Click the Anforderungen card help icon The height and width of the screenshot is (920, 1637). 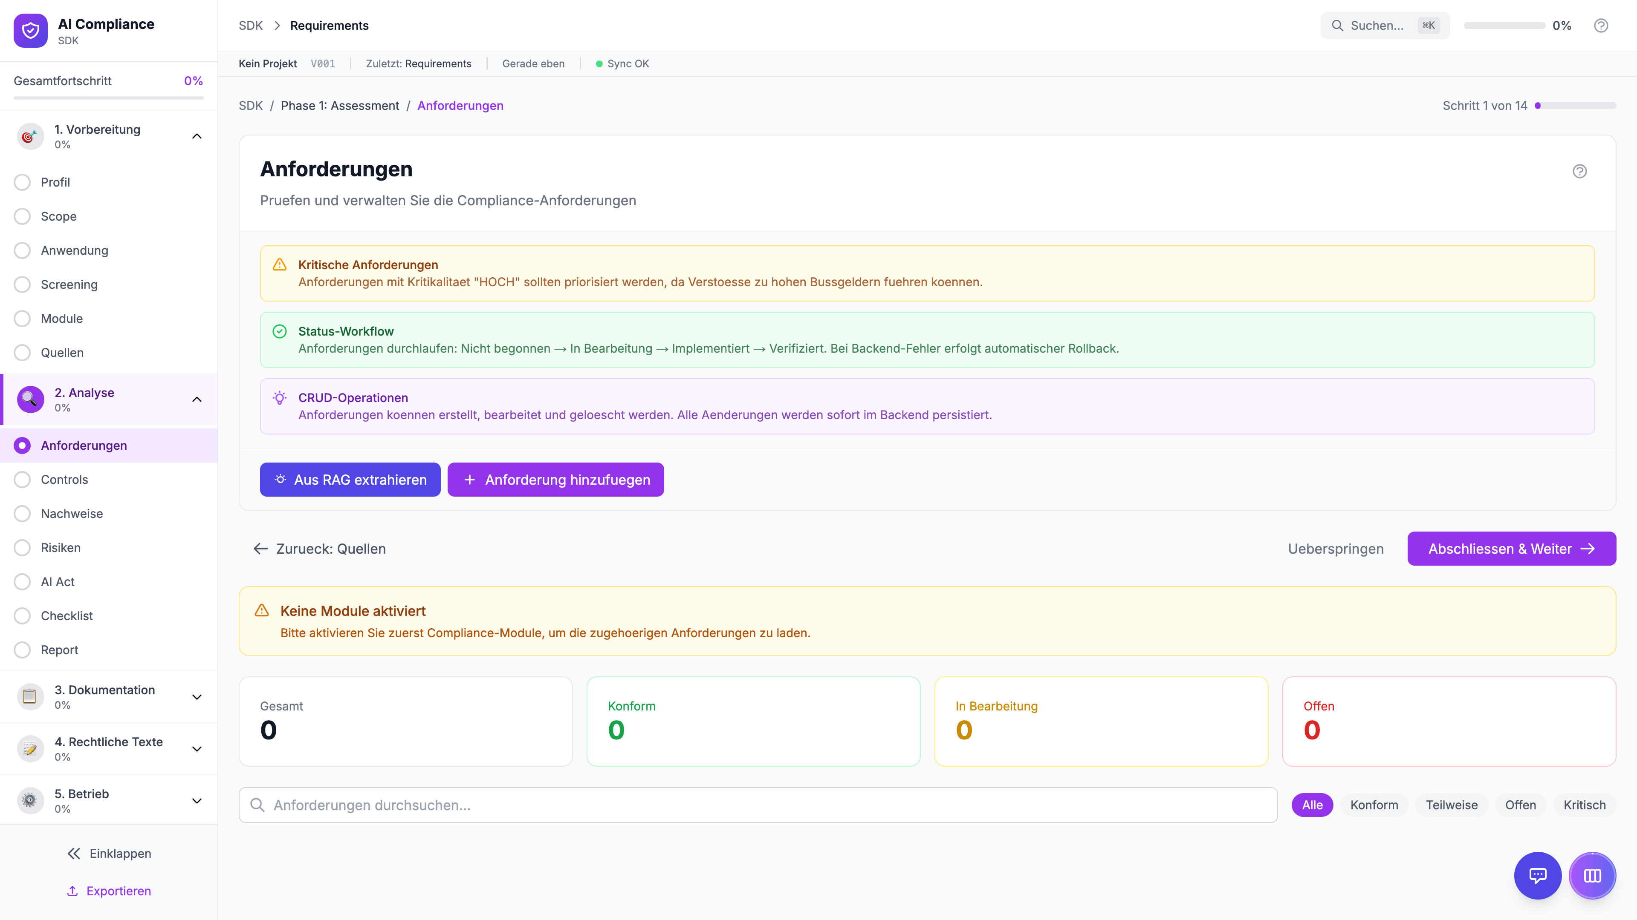[x=1579, y=171]
